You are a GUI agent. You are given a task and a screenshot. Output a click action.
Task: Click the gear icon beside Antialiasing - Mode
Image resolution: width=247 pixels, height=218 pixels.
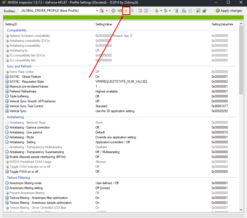pos(7,137)
